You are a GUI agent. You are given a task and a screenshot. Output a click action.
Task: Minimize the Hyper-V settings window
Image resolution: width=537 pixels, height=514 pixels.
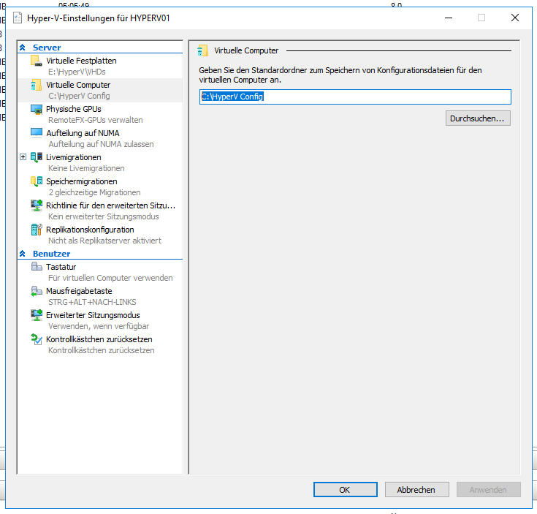pyautogui.click(x=449, y=18)
